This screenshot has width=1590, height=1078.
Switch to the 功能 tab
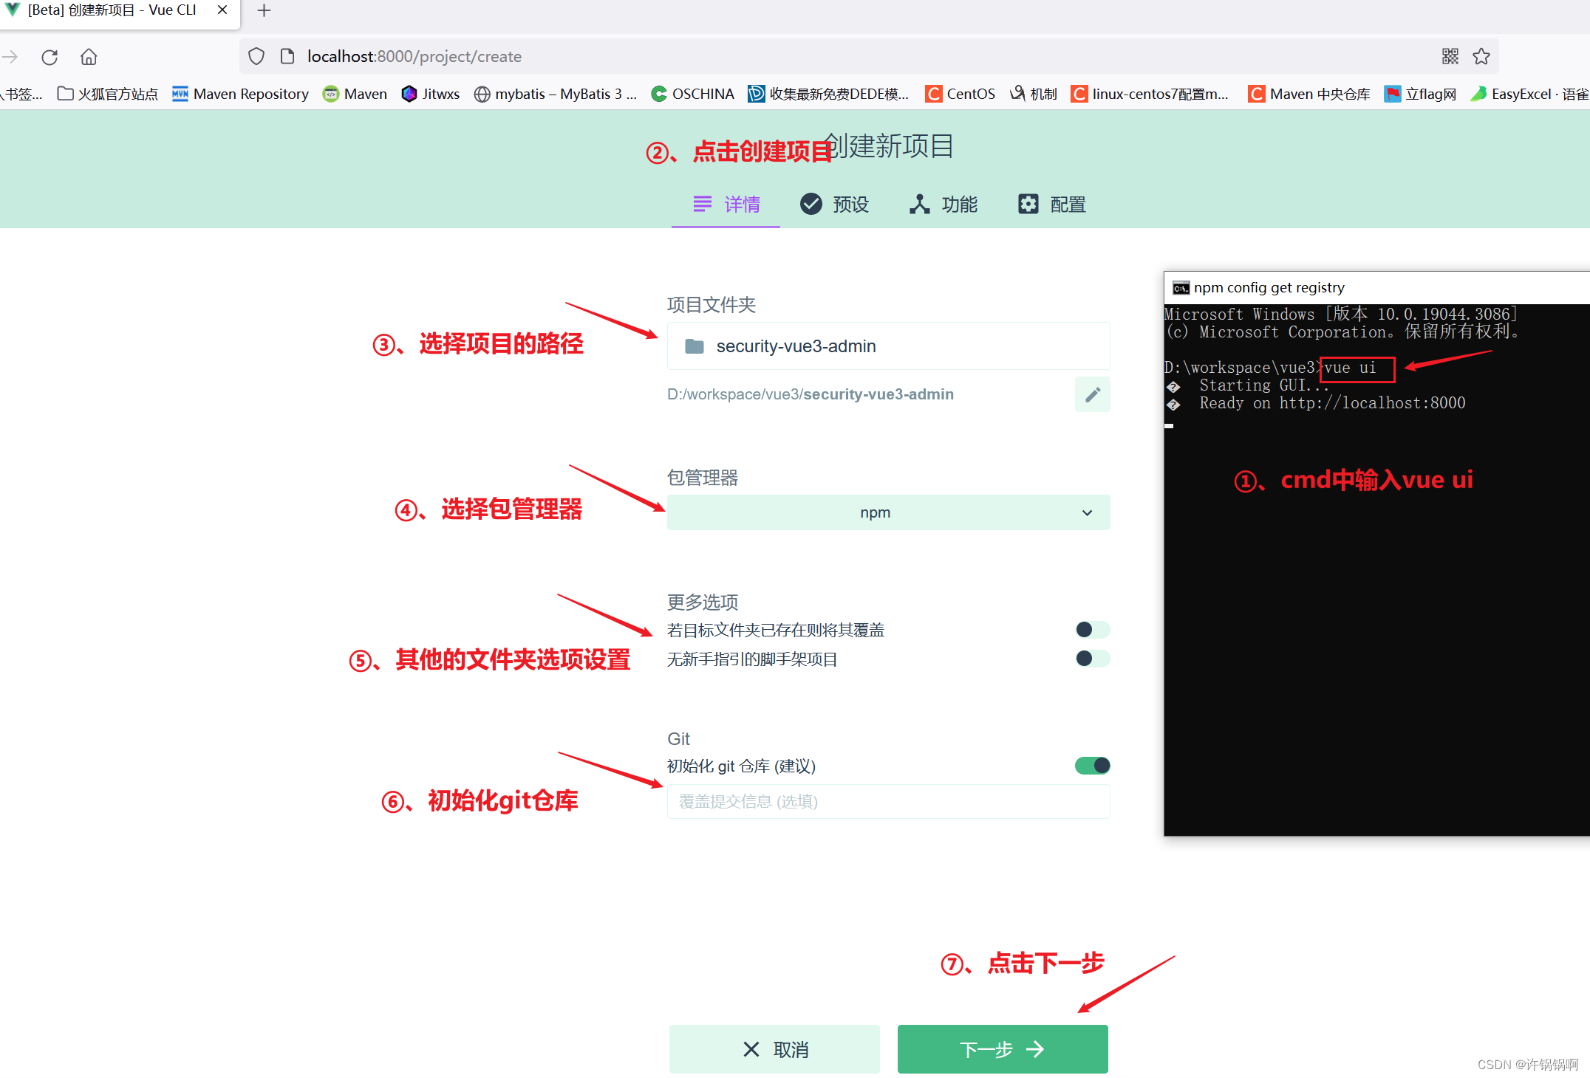(943, 204)
